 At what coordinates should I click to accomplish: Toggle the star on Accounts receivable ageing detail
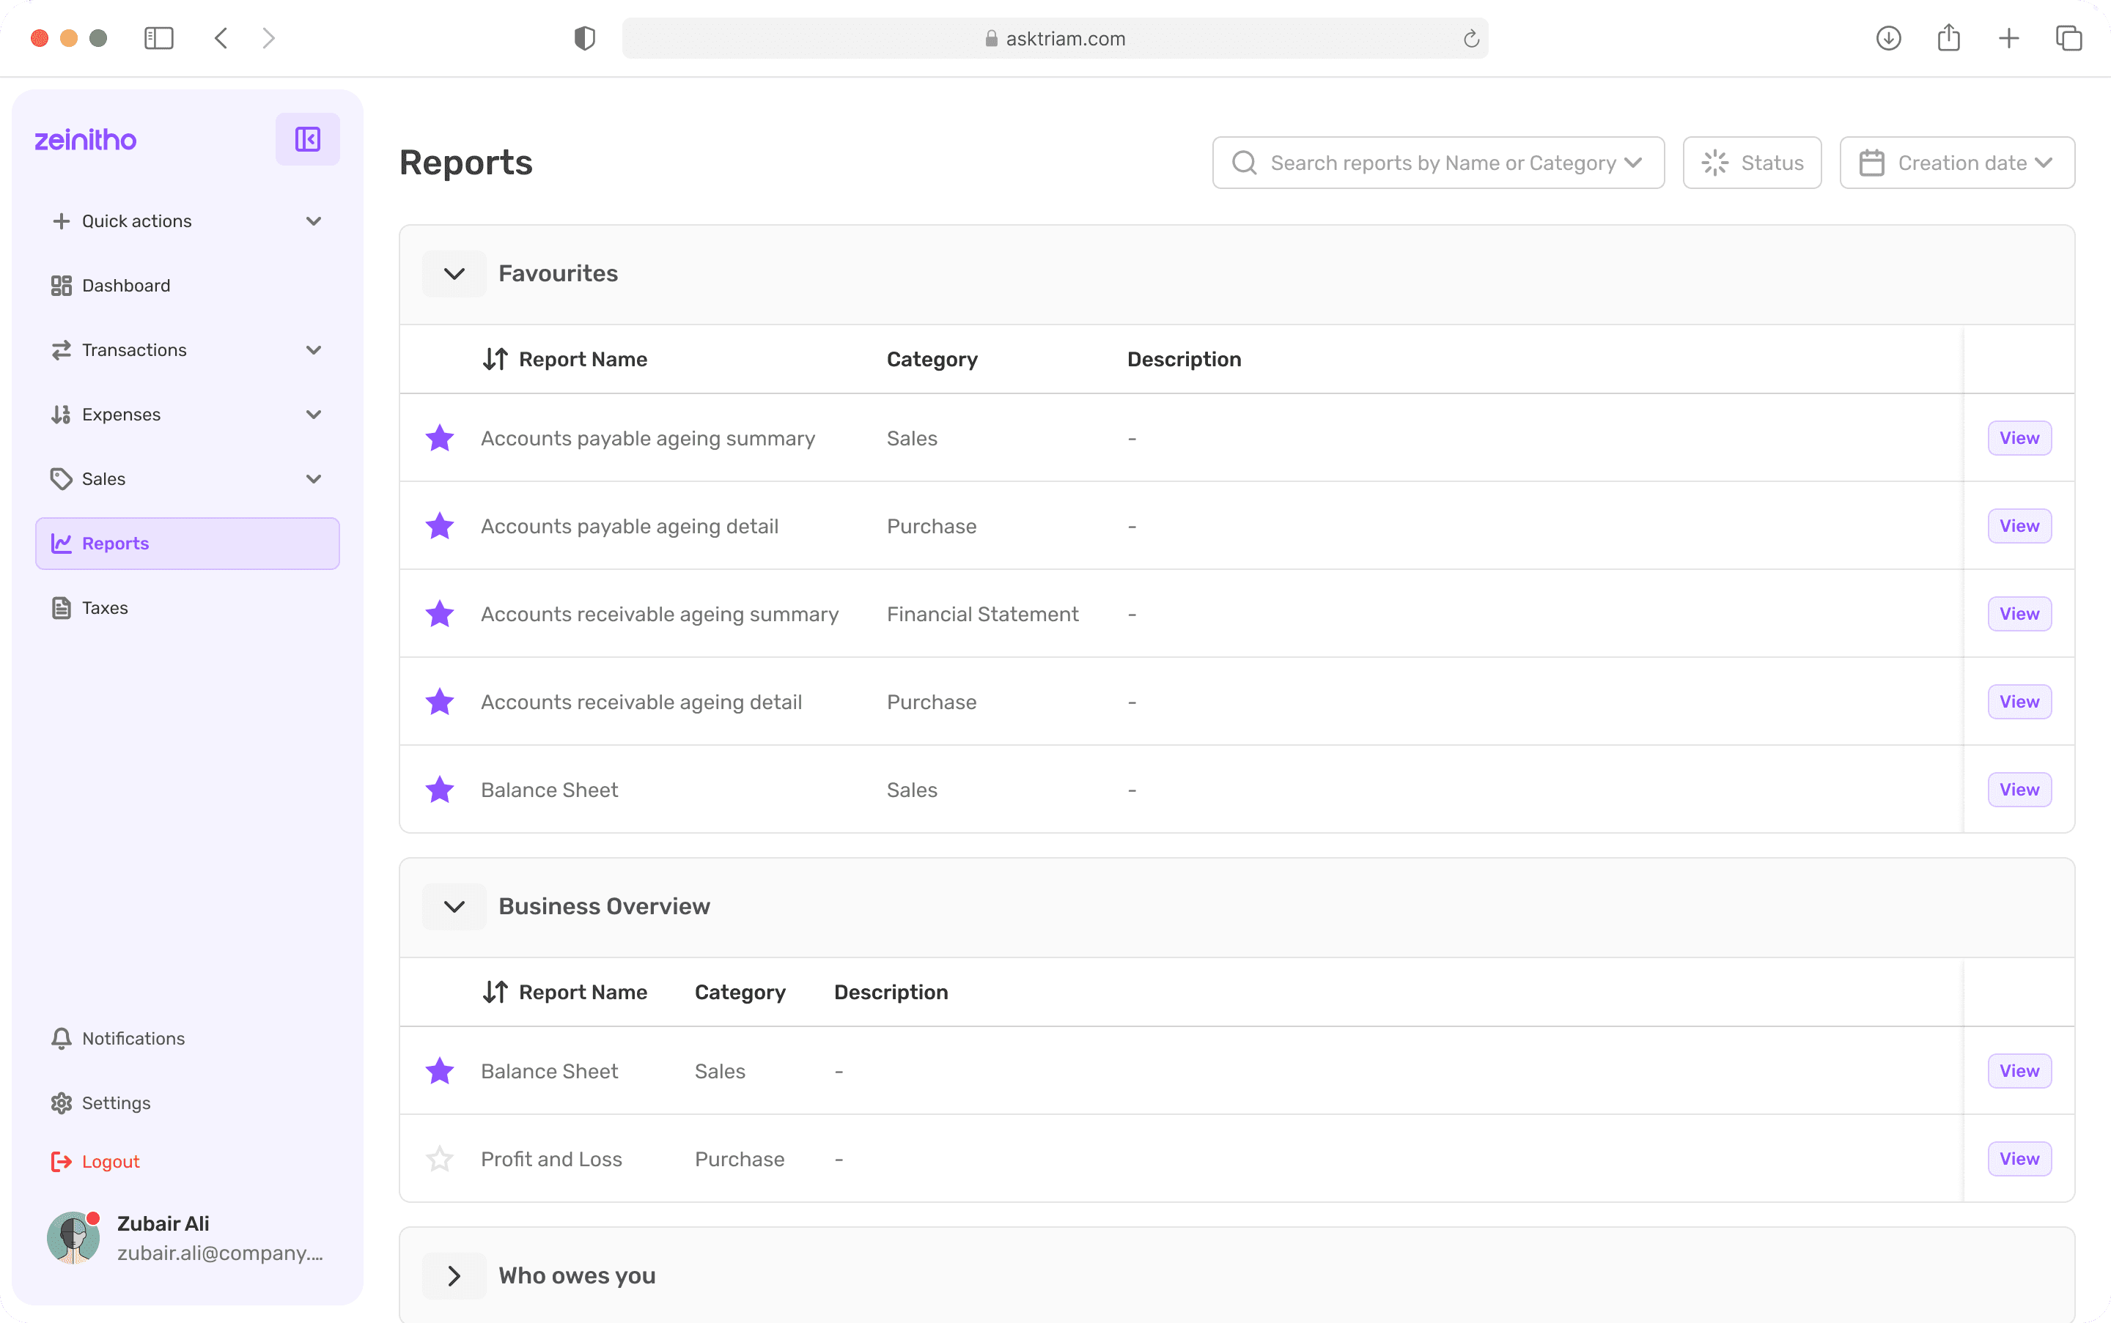click(440, 702)
